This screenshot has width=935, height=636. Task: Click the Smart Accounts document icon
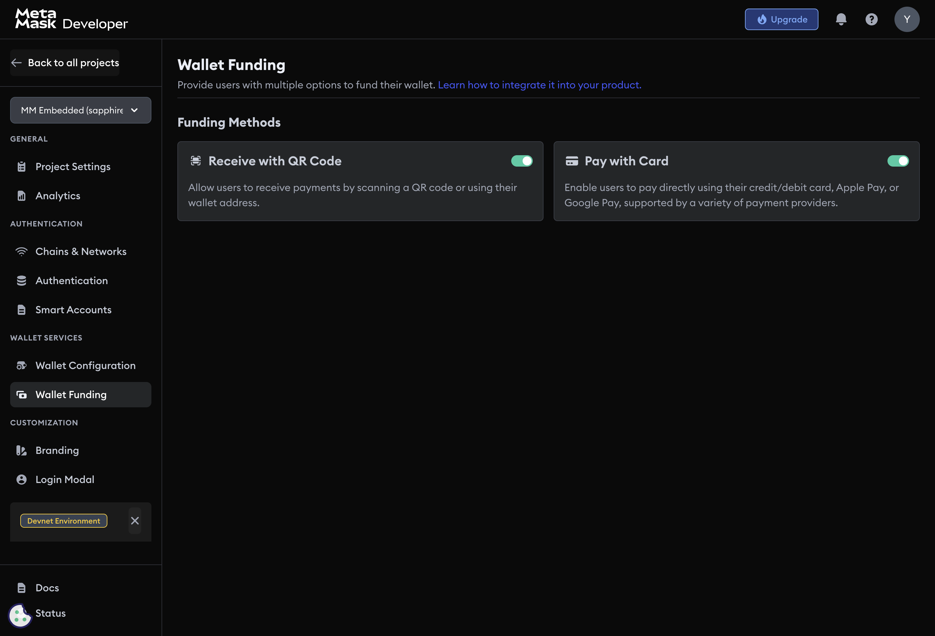22,310
